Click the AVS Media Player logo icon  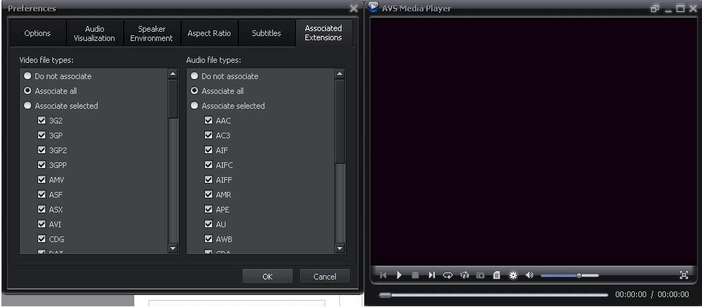373,8
